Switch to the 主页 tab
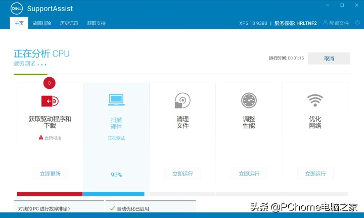Image resolution: width=364 pixels, height=218 pixels. pyautogui.click(x=19, y=23)
